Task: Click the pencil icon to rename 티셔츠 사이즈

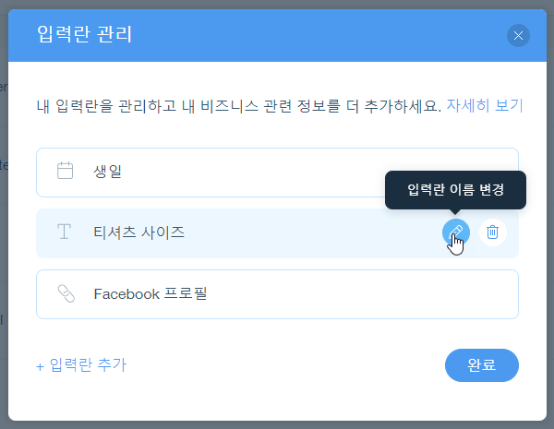Action: pos(456,232)
